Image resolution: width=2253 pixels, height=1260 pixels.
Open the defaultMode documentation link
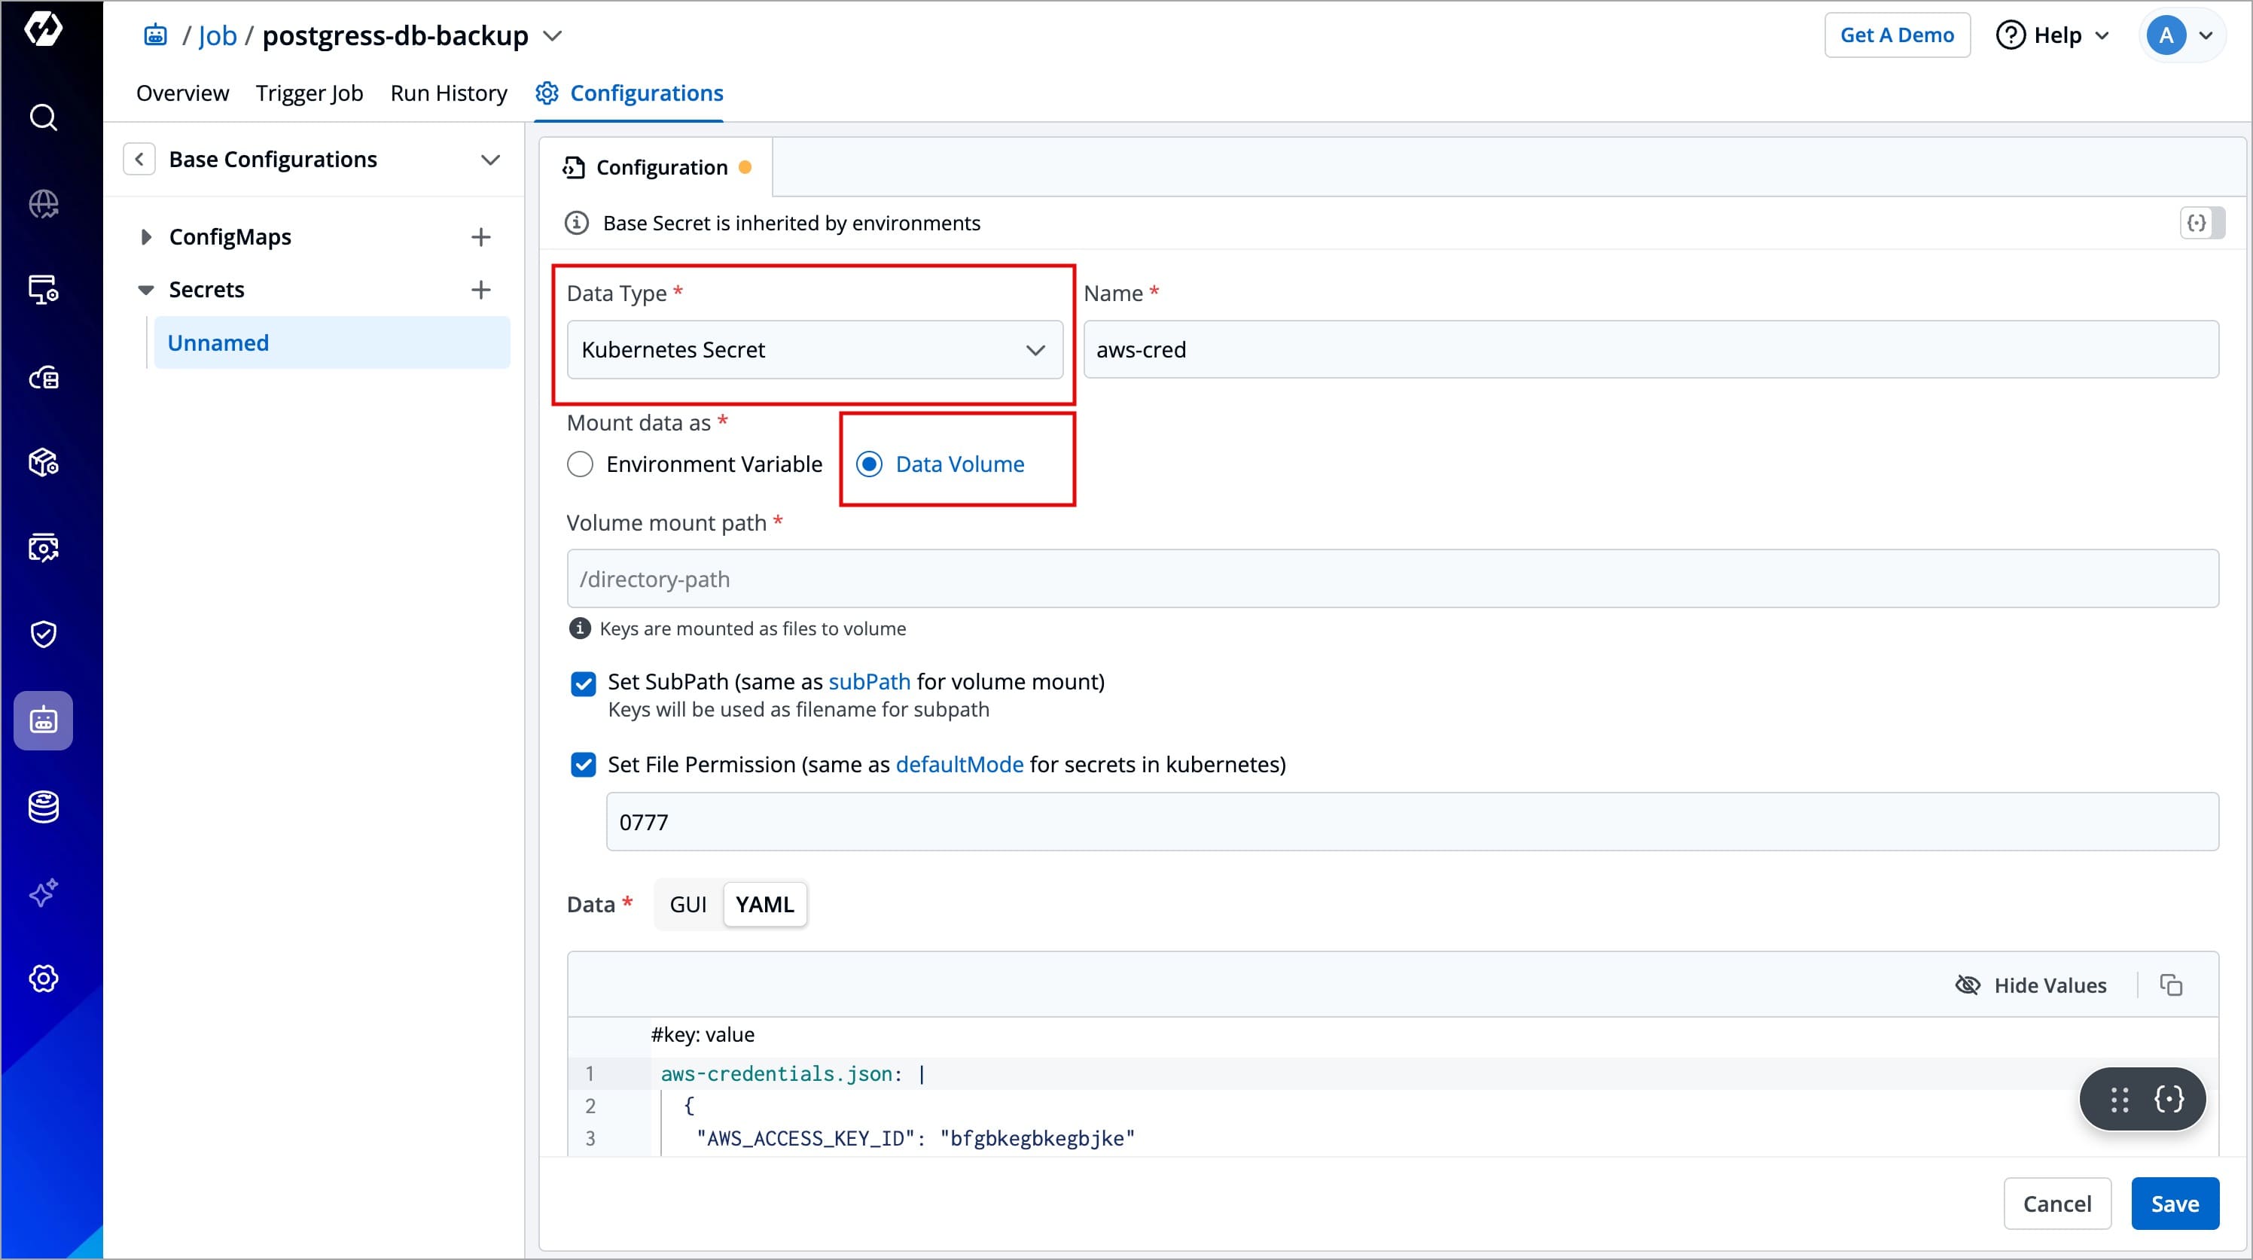point(959,765)
